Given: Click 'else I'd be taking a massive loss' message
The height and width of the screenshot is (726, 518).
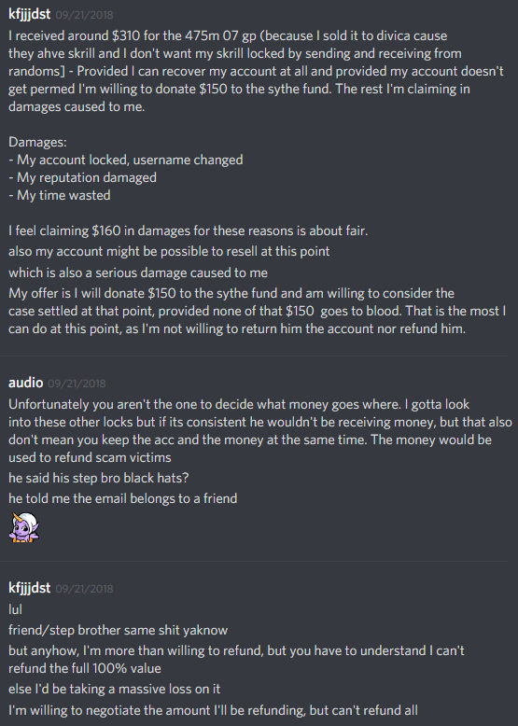Looking at the screenshot, I should click(x=115, y=689).
